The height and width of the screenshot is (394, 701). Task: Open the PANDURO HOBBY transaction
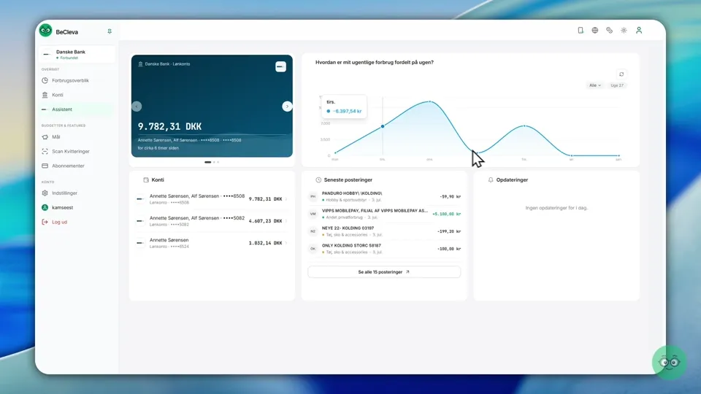click(385, 196)
